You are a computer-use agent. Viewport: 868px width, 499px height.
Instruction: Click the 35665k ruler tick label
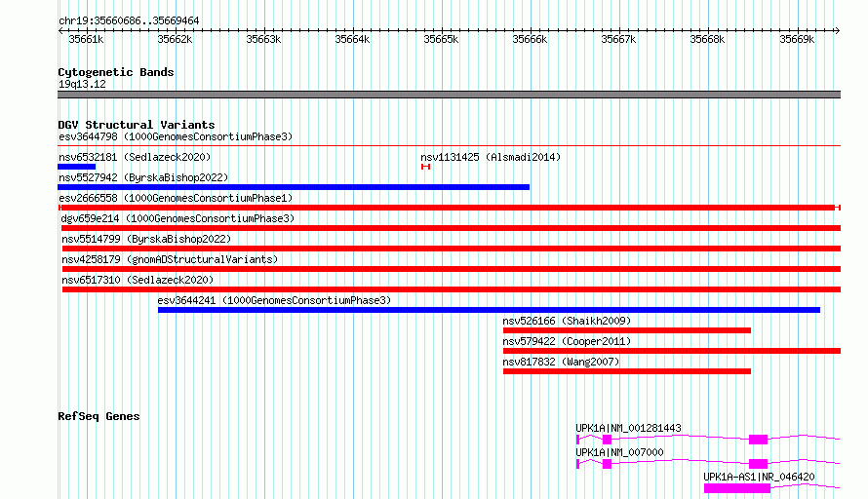(x=441, y=39)
